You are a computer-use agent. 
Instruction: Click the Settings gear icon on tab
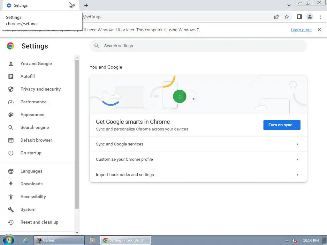[9, 5]
